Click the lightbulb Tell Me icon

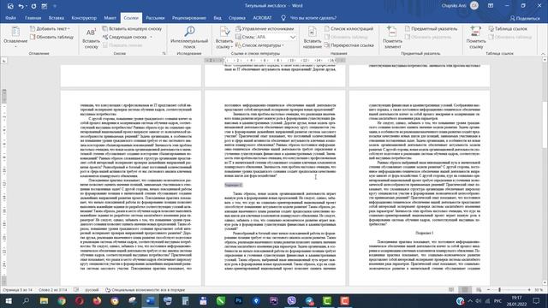tap(283, 18)
